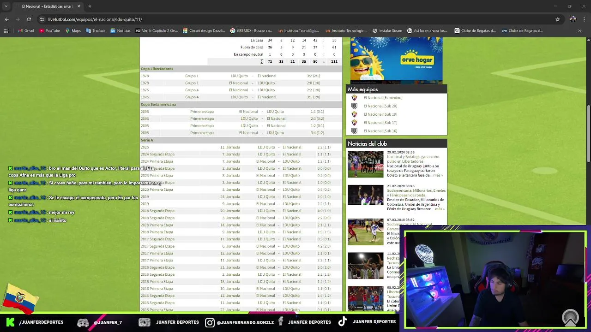Open El Nacional [Sub 20] team link

(x=380, y=106)
